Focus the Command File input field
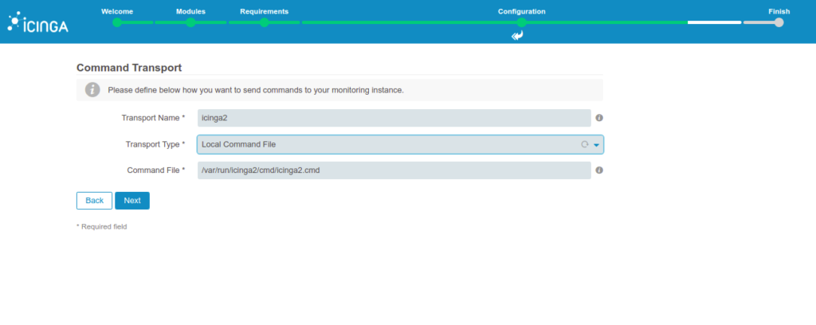This screenshot has width=816, height=325. tap(394, 170)
